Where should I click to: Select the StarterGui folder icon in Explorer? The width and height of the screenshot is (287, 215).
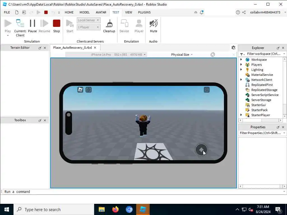click(247, 105)
